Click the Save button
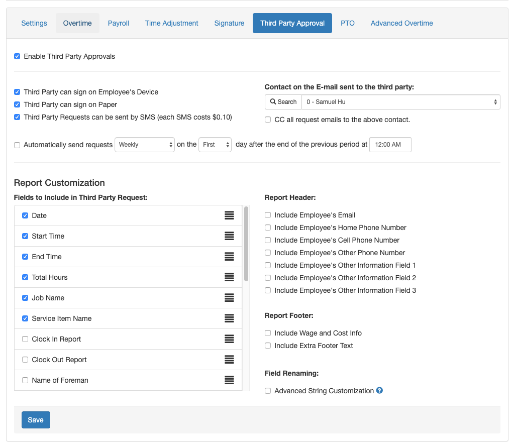This screenshot has height=446, width=512. point(36,420)
